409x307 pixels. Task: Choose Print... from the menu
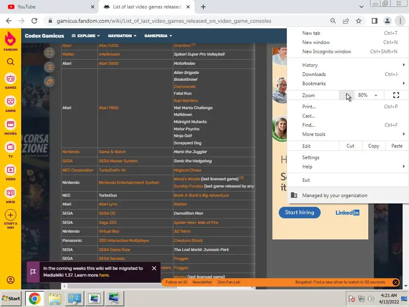tap(348, 106)
